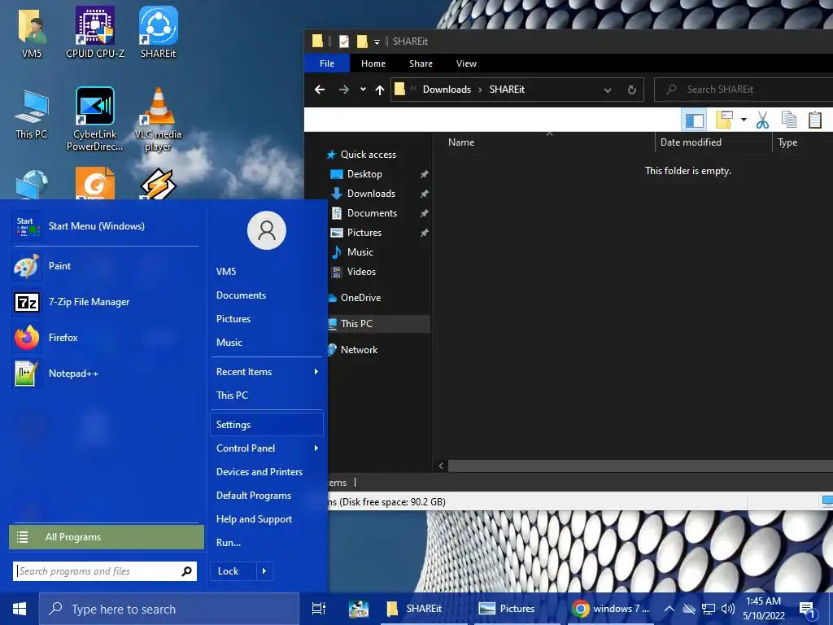Viewport: 833px width, 625px height.
Task: Click the search magnifier in start menu
Action: click(186, 571)
